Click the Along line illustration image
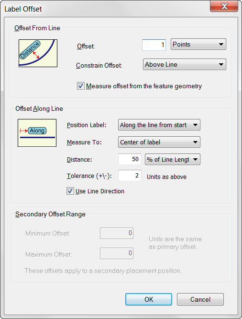Image resolution: width=242 pixels, height=319 pixels. pos(37,133)
